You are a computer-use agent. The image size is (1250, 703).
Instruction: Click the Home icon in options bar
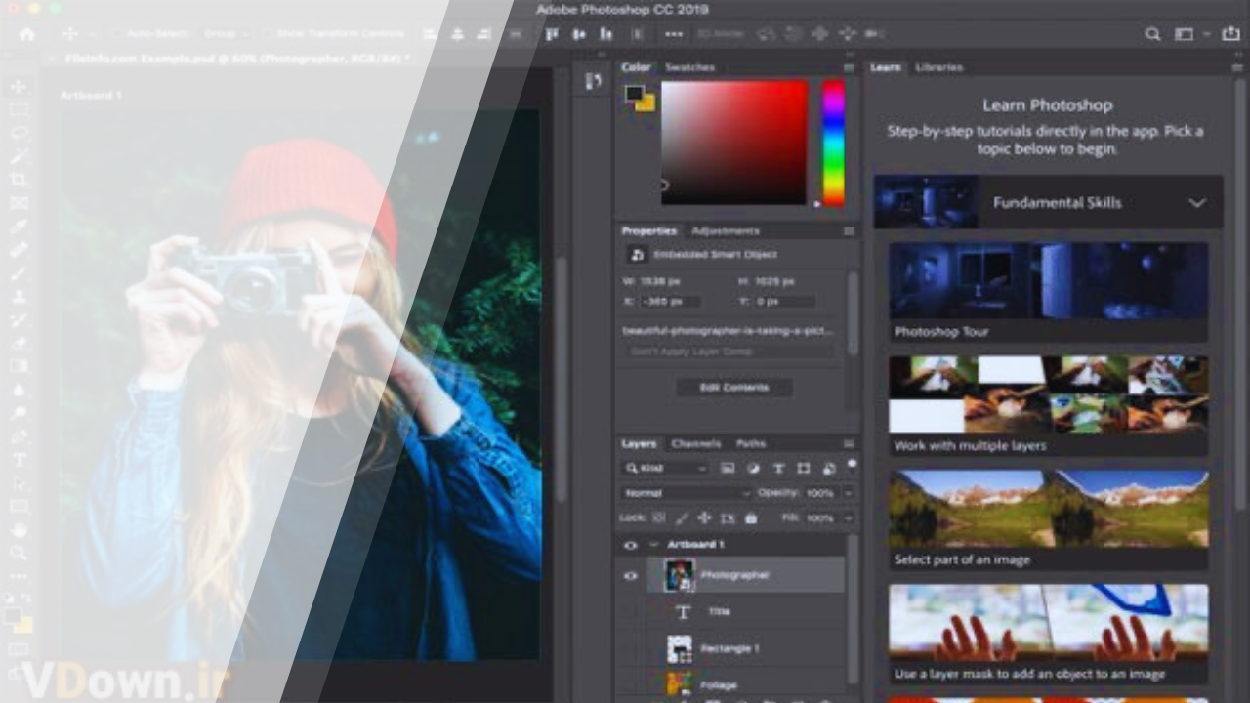pyautogui.click(x=26, y=34)
